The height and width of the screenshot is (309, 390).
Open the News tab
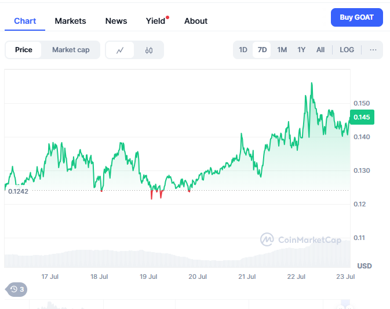[x=116, y=21]
